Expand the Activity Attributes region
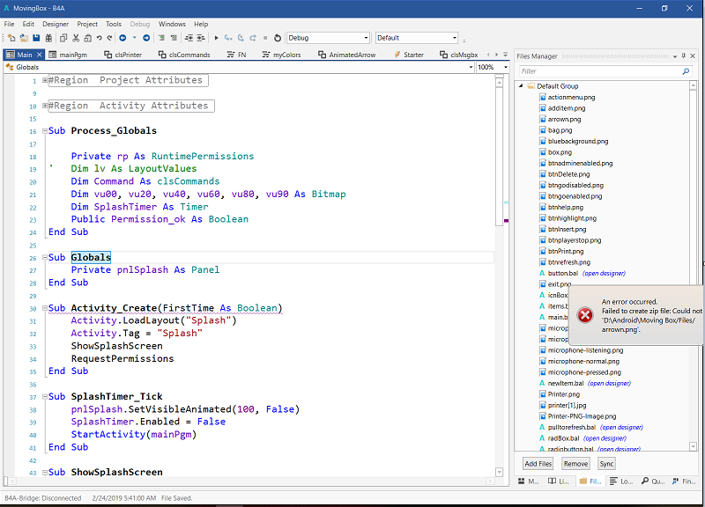This screenshot has height=507, width=705. pyautogui.click(x=45, y=106)
